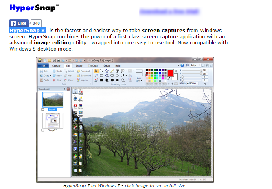This screenshot has width=272, height=189.
Task: Open the Help ribbon tab
Action: click(118, 66)
